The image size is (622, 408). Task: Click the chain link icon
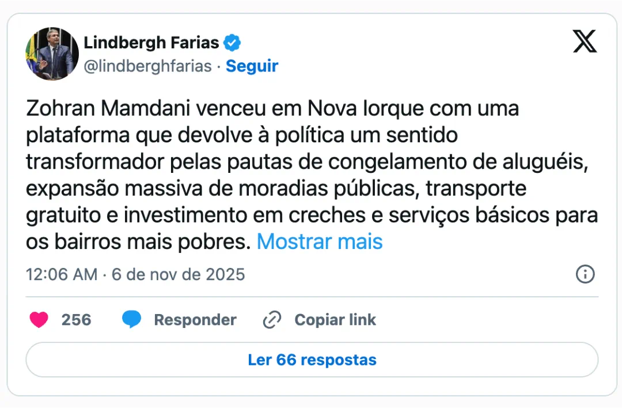pyautogui.click(x=271, y=320)
